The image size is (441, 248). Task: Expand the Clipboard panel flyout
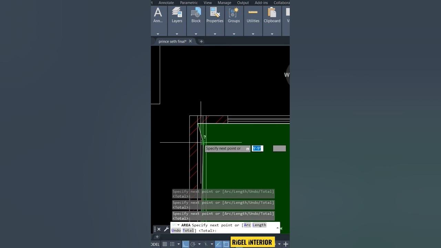272,34
